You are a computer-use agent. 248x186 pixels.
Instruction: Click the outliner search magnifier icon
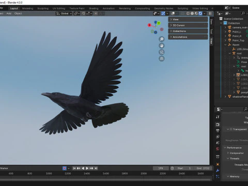coord(243,13)
